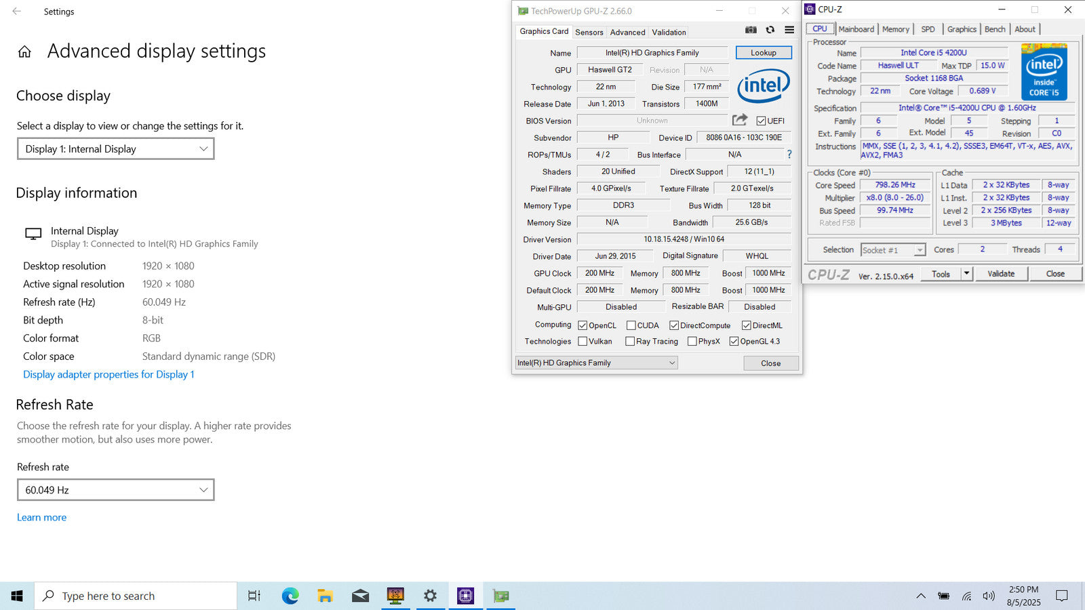Click the GPU-Z Close button
The width and height of the screenshot is (1085, 610).
(x=771, y=363)
